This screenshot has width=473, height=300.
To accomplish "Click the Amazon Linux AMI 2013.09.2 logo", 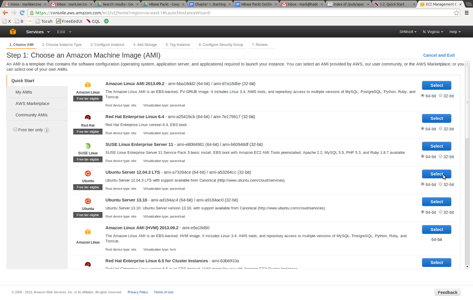I will pos(88,85).
